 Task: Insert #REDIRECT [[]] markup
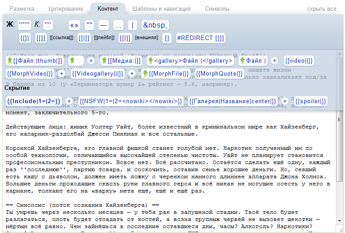click(201, 38)
